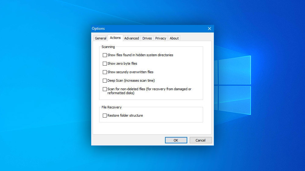Confirm settings with the OK button
Image resolution: width=305 pixels, height=171 pixels.
(x=176, y=140)
